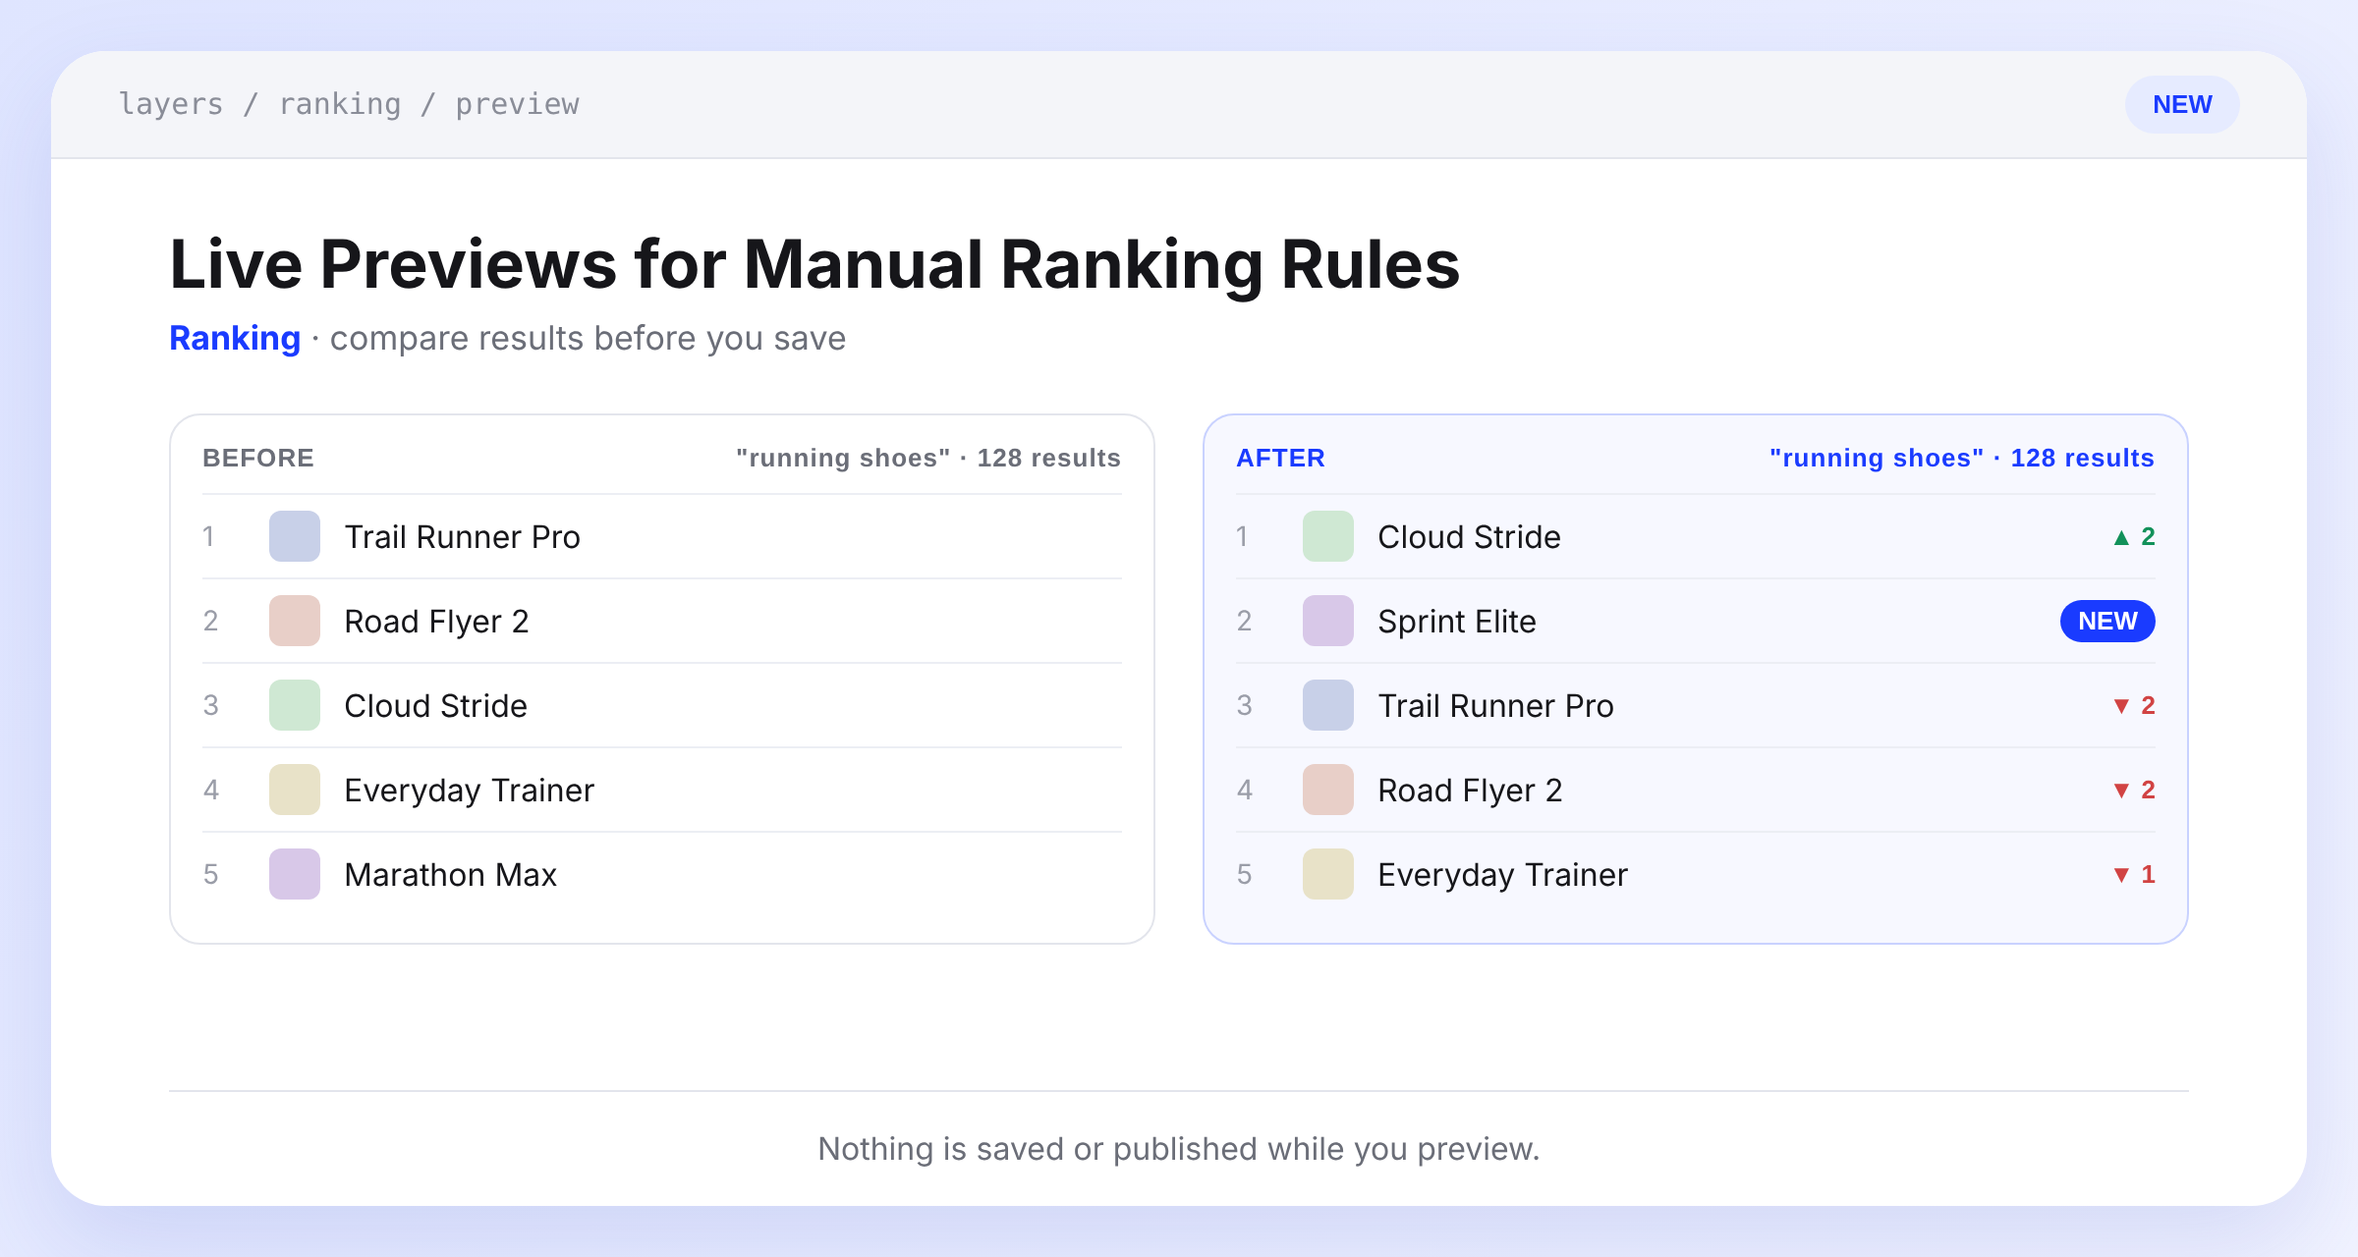Click the 'Live Previews for Manual Ranking Rules' title
Viewport: 2358px width, 1257px height.
click(814, 264)
